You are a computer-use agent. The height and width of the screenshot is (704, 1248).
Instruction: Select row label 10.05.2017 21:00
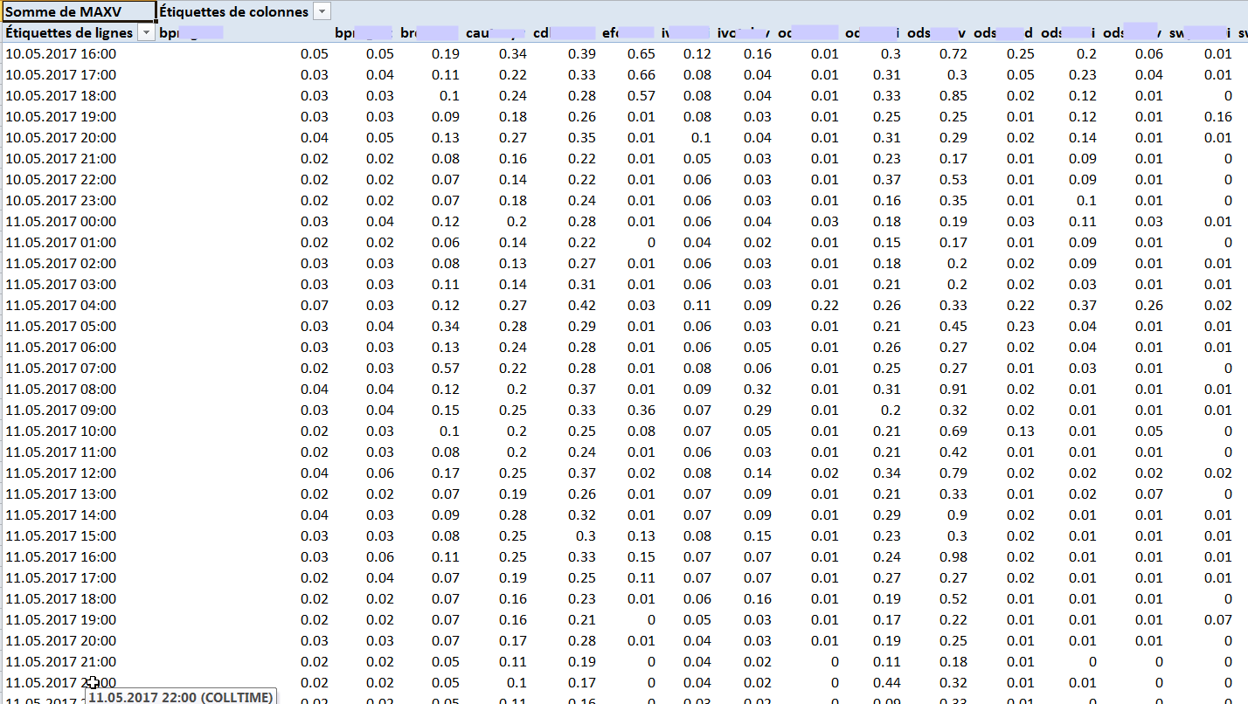(61, 159)
